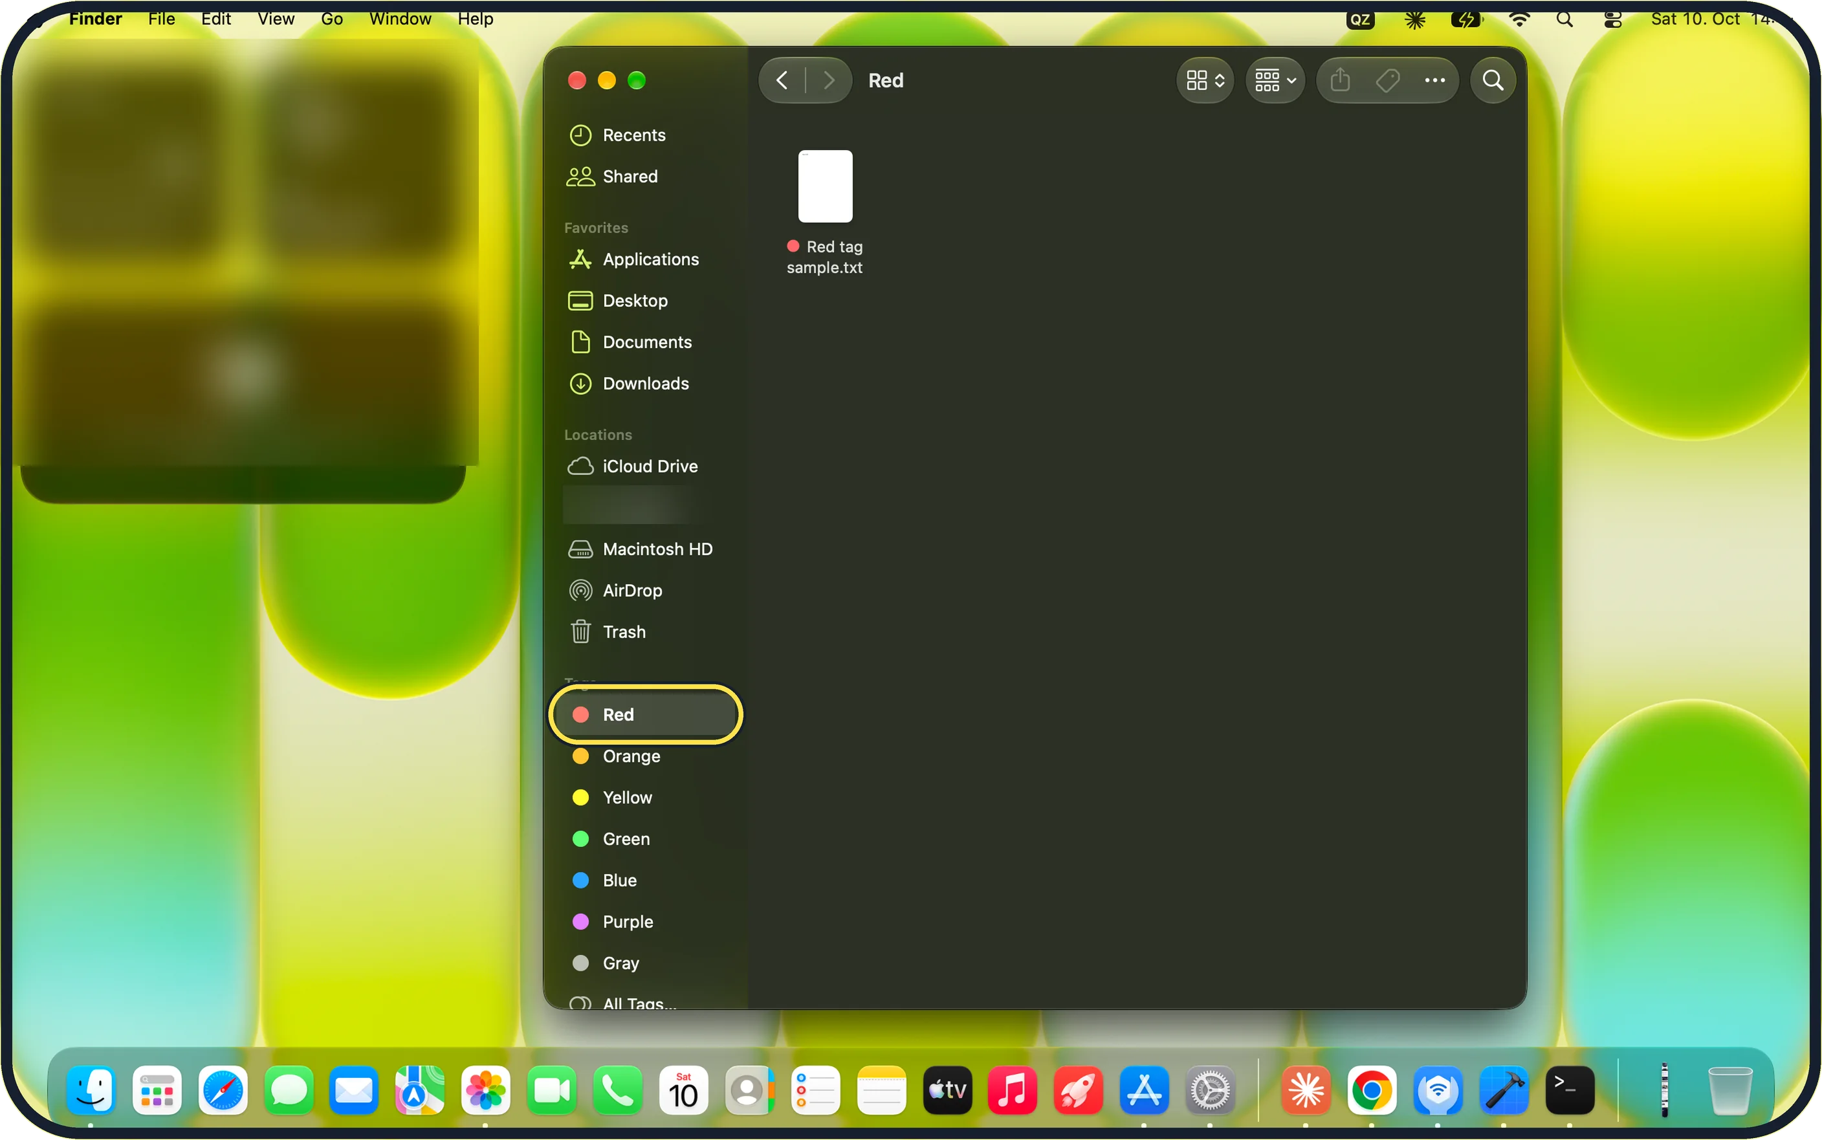Screen dimensions: 1822x1140
Task: Open Documents in the sidebar
Action: click(646, 342)
